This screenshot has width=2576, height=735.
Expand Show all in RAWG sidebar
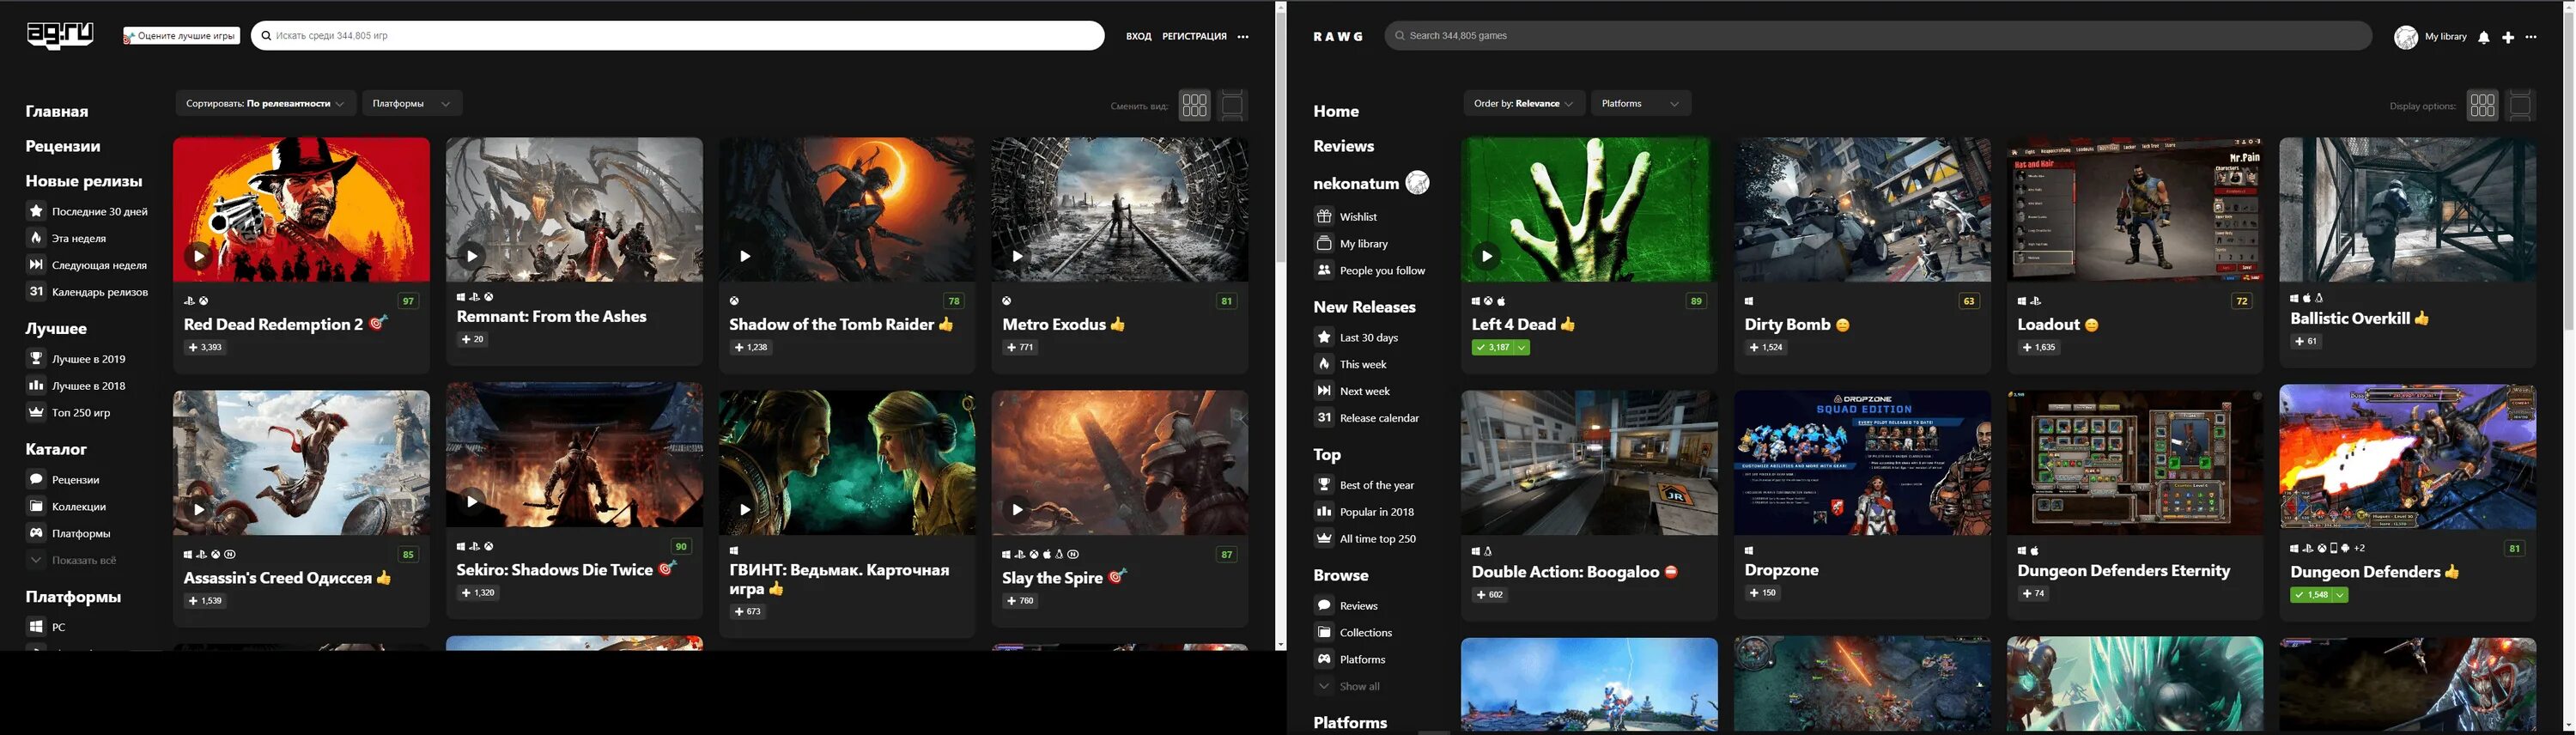click(1347, 686)
